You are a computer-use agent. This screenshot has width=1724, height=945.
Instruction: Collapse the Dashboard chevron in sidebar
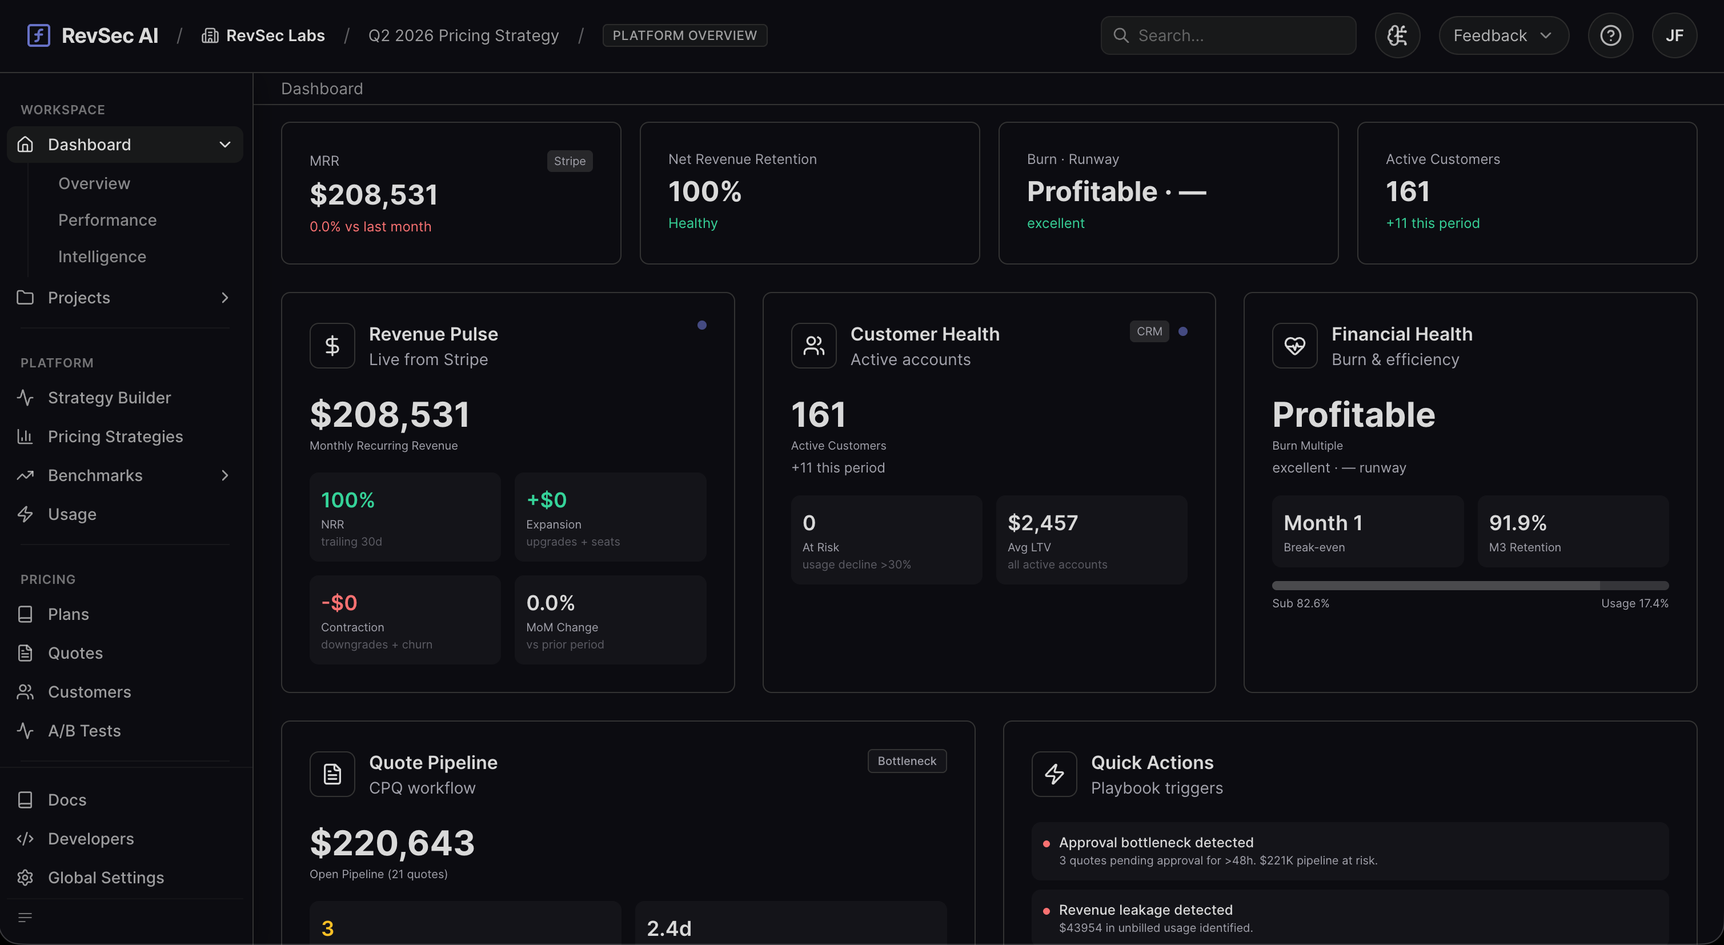[x=225, y=145]
